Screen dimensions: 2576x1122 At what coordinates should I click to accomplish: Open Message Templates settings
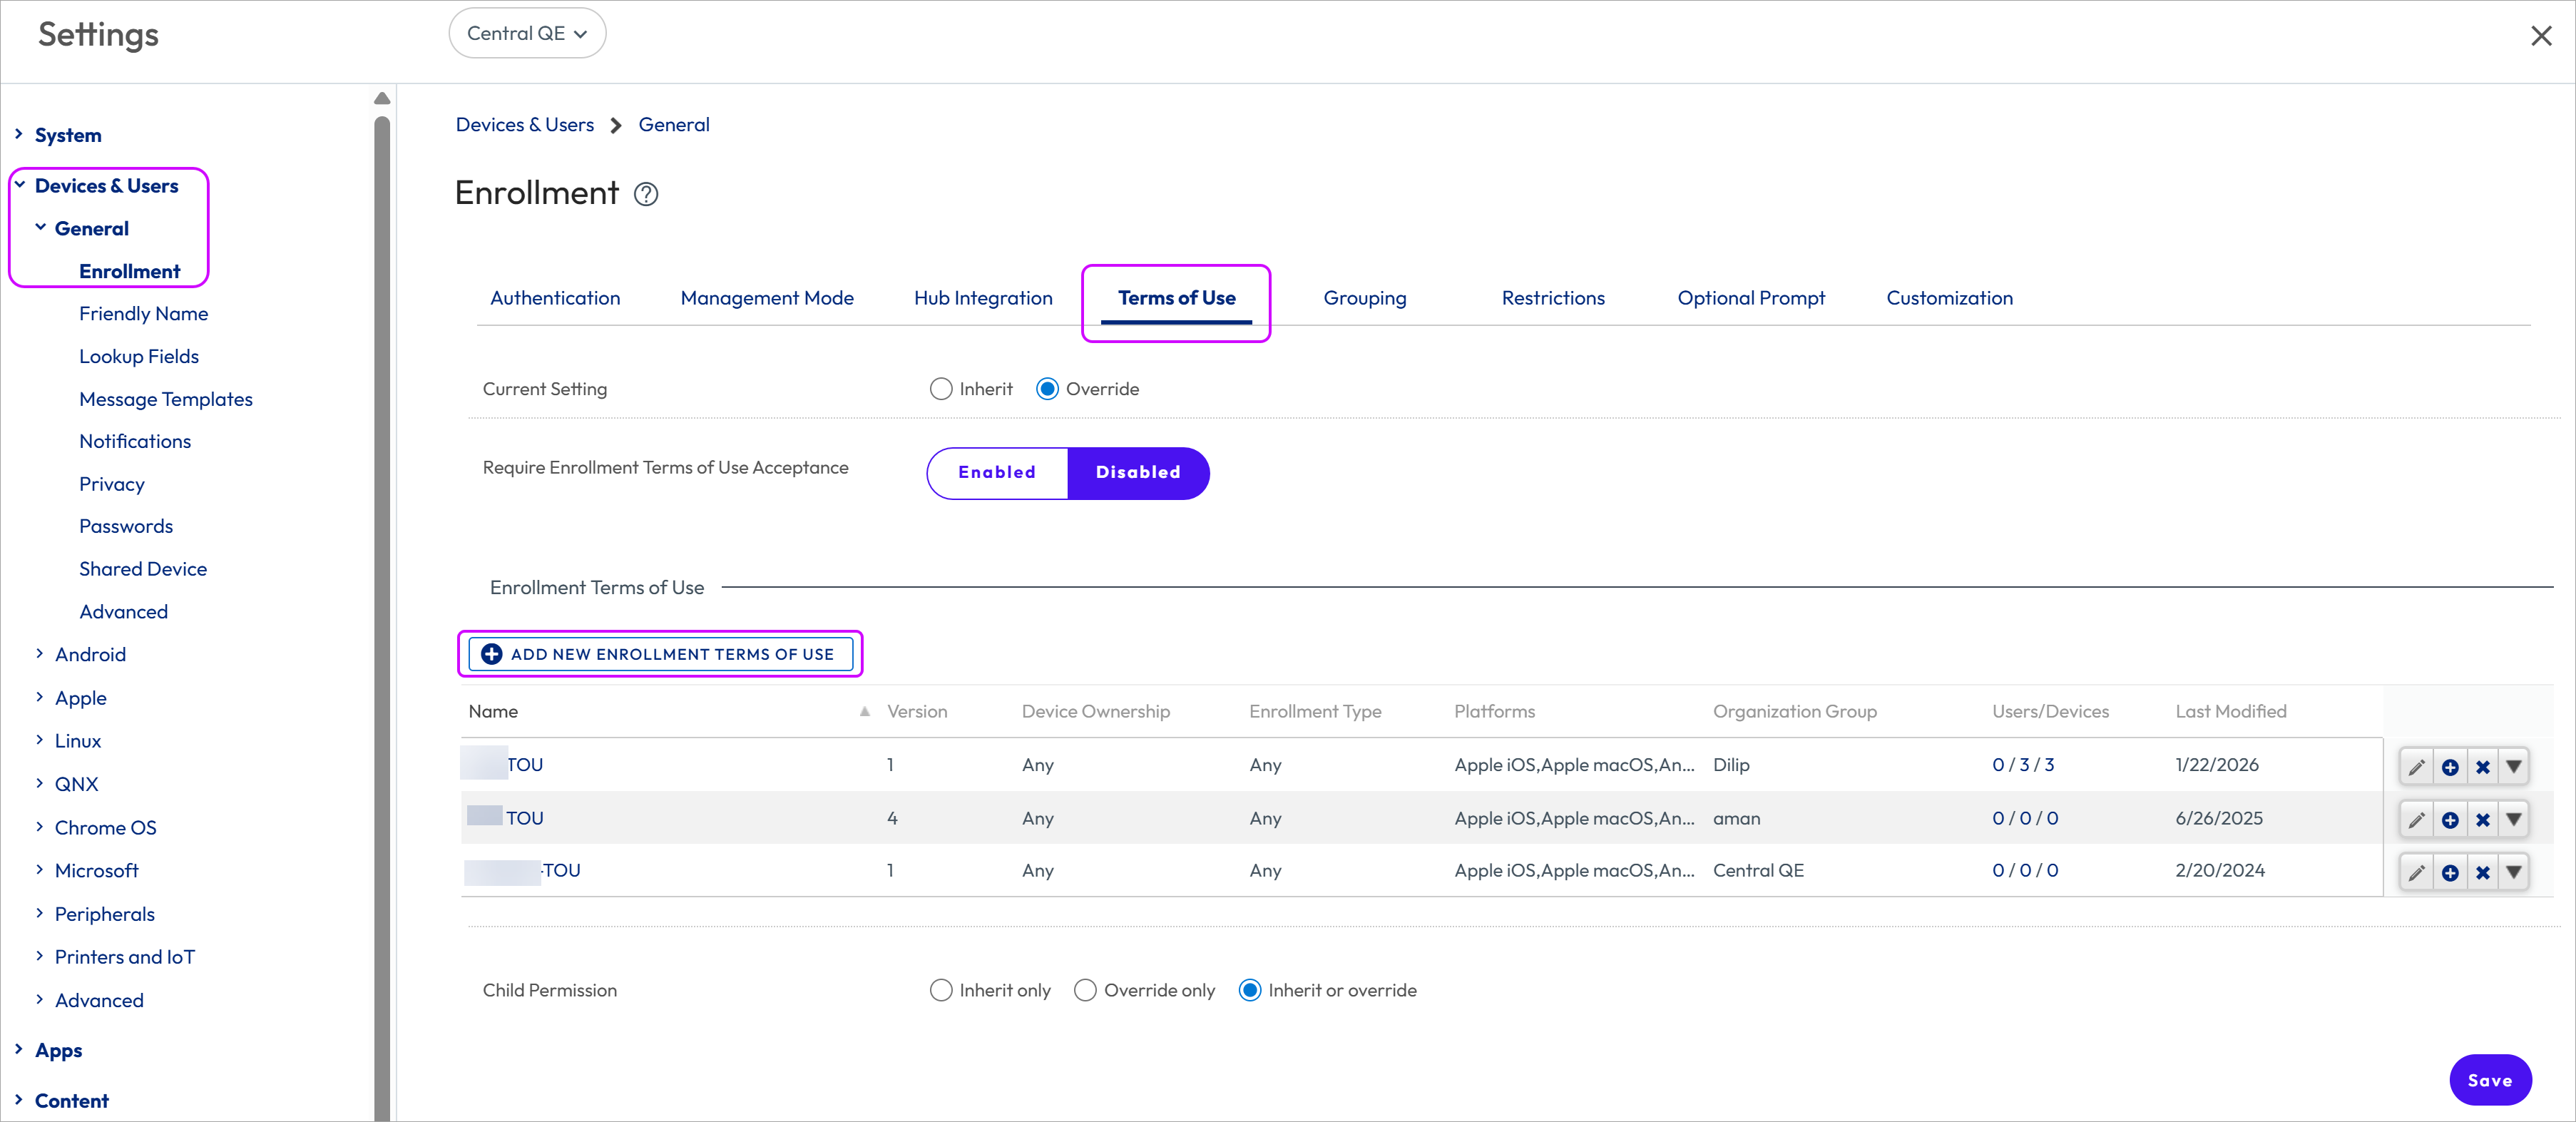(166, 399)
